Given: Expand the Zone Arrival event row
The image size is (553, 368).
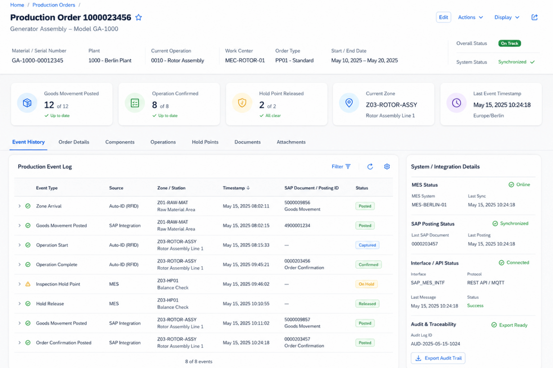Looking at the screenshot, I should tap(19, 206).
